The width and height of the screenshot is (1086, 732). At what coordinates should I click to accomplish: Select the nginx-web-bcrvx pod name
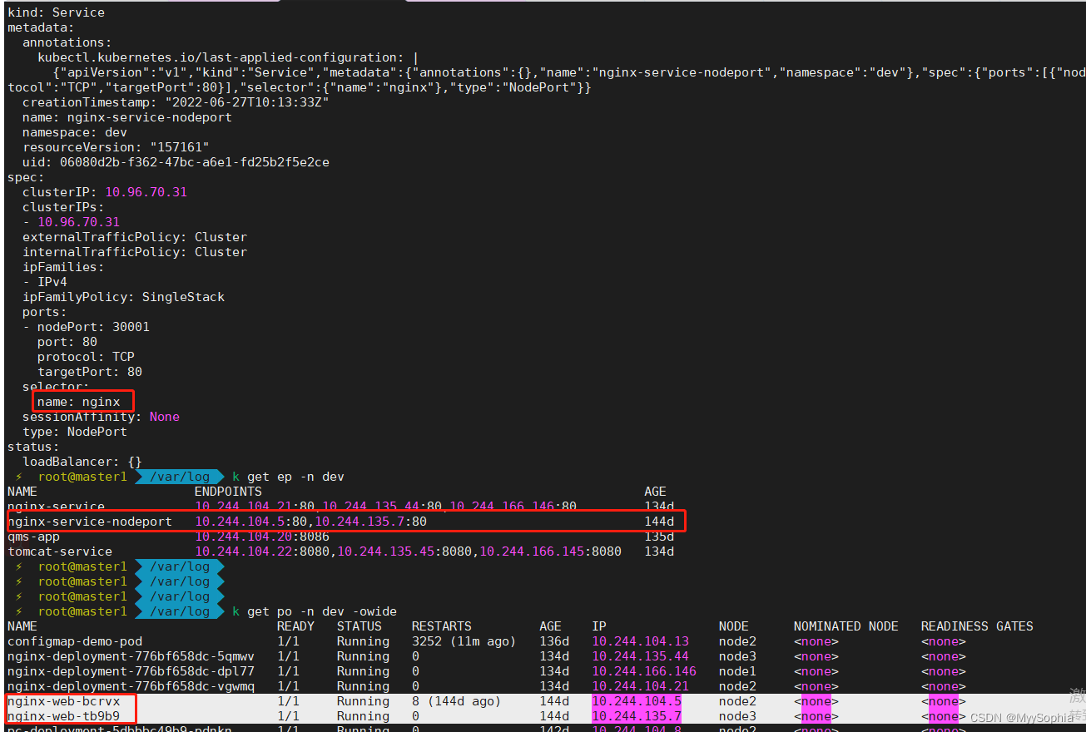(x=63, y=701)
